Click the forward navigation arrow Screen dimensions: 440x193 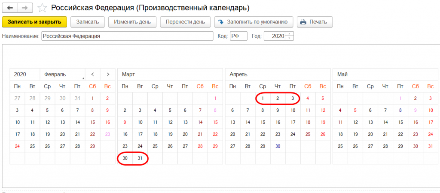(24, 8)
